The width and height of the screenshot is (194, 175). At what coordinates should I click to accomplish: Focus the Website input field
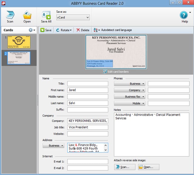[88, 134]
